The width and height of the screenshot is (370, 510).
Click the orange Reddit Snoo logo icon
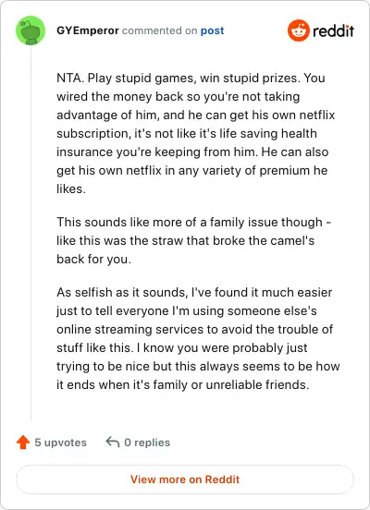tap(299, 30)
